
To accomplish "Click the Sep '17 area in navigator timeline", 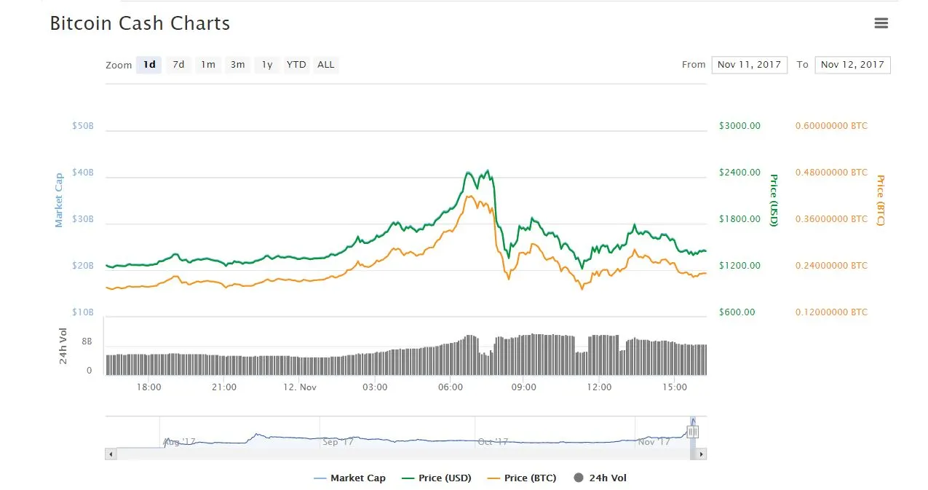I will [338, 442].
